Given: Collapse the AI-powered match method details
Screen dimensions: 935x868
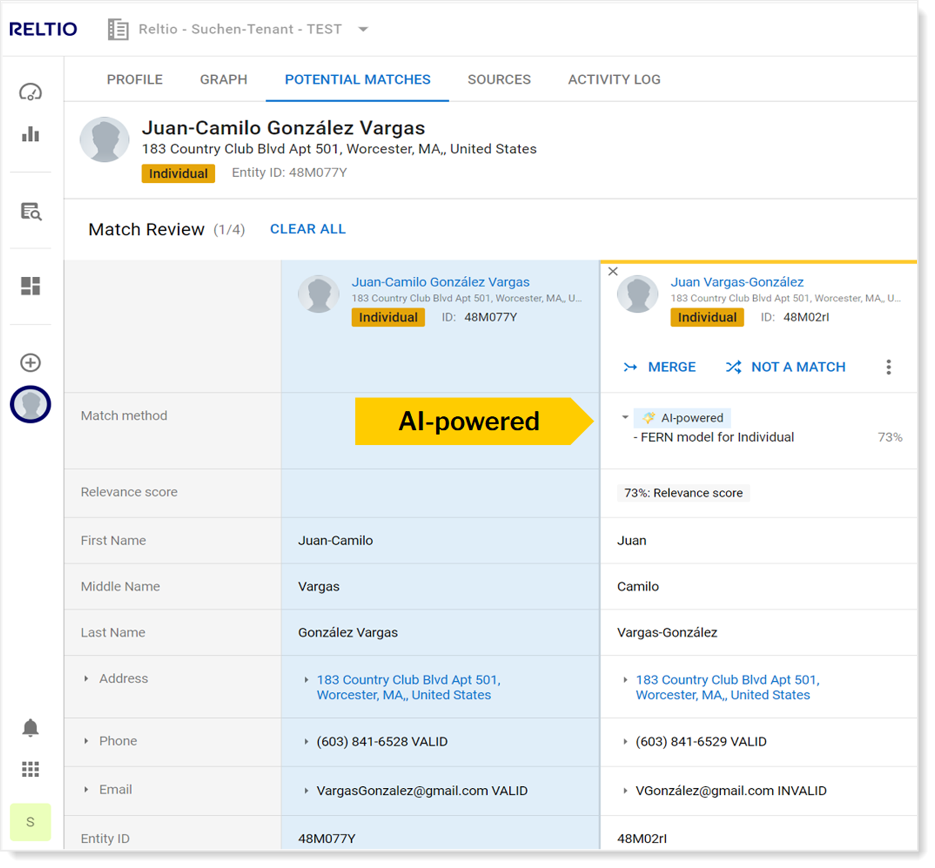Looking at the screenshot, I should (x=625, y=417).
